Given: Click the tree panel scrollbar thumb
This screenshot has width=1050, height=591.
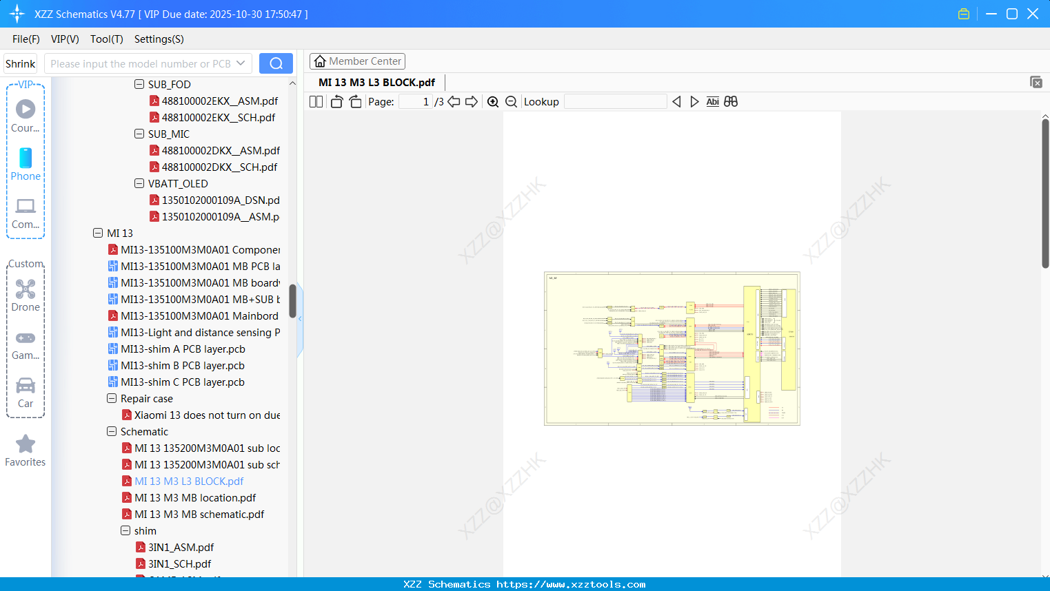Looking at the screenshot, I should [292, 301].
